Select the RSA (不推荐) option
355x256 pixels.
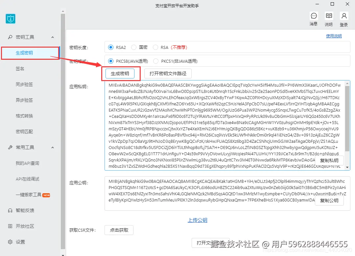[x=155, y=47]
